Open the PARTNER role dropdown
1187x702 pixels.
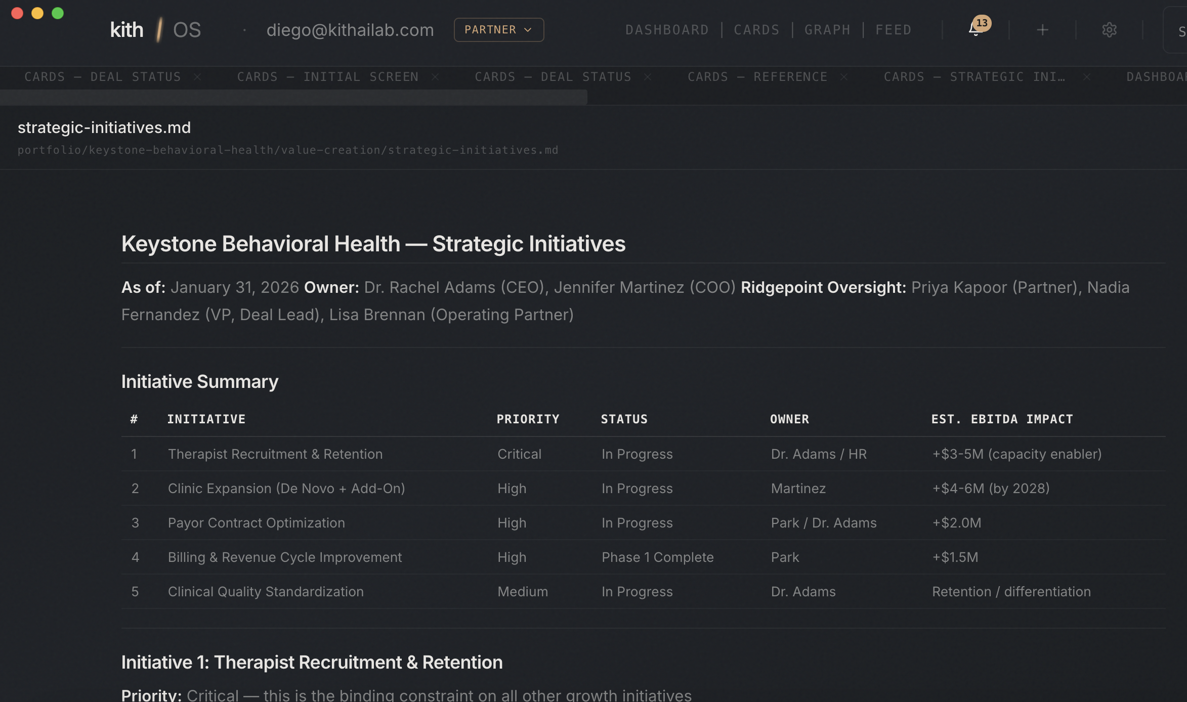(498, 29)
